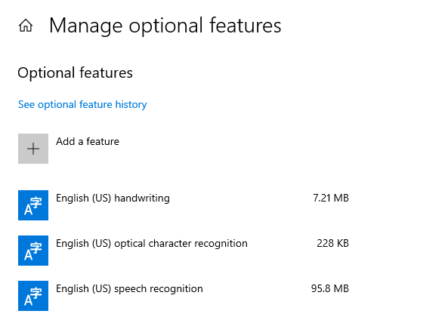The width and height of the screenshot is (448, 317).
Task: Click the 7.21 MB size value
Action: pos(331,198)
